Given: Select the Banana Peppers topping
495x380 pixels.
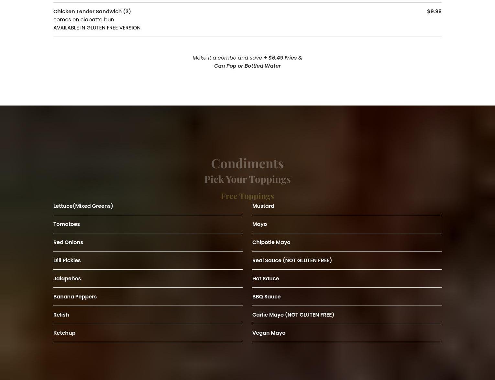Looking at the screenshot, I should (x=75, y=297).
